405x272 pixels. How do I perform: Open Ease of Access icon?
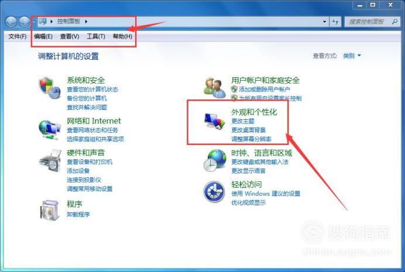pyautogui.click(x=214, y=192)
